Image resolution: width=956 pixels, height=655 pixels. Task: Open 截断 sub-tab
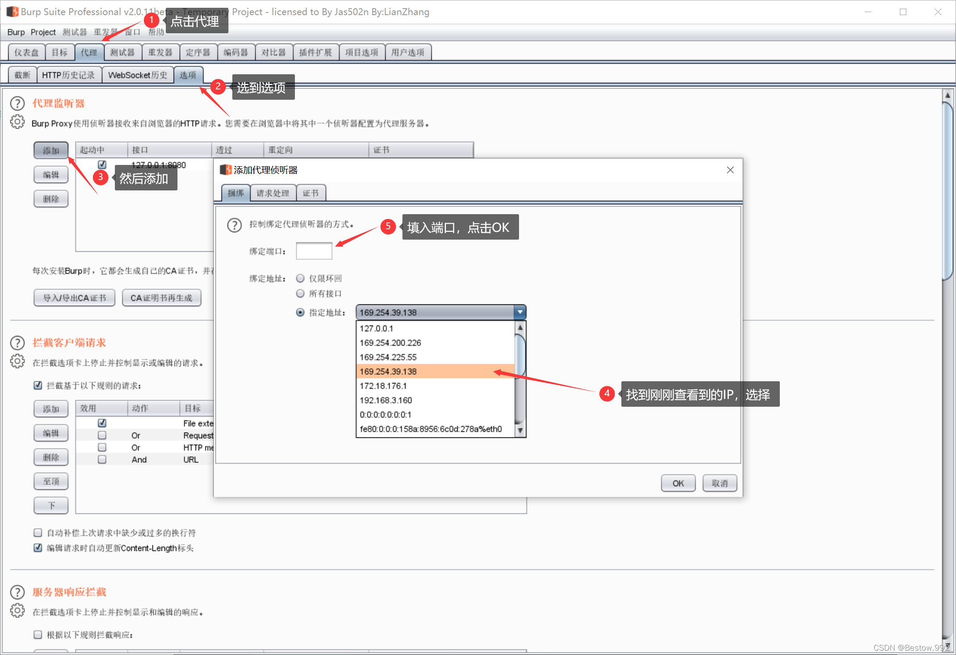coord(22,75)
